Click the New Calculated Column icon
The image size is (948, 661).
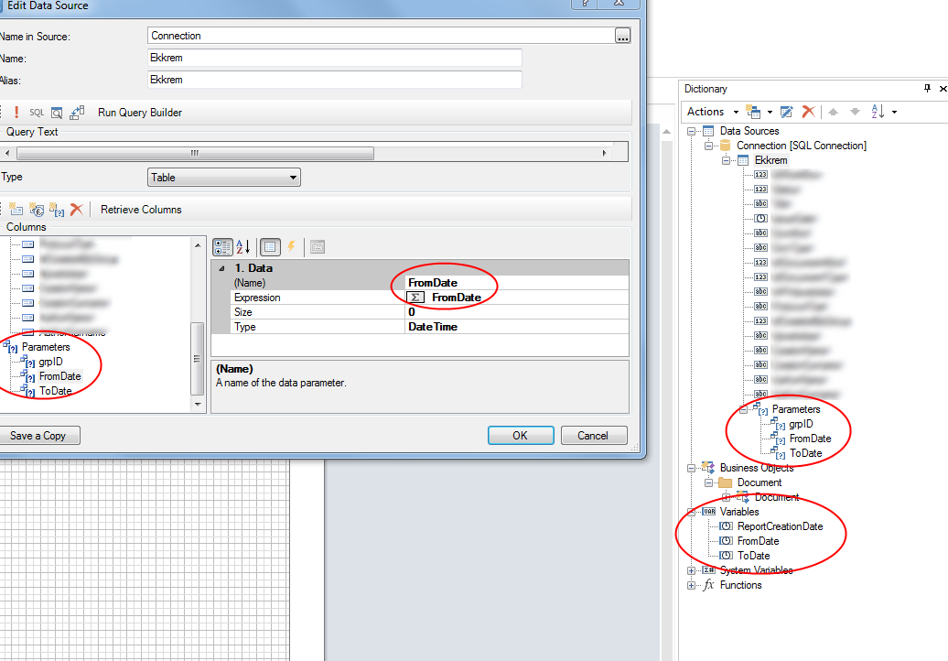[37, 210]
